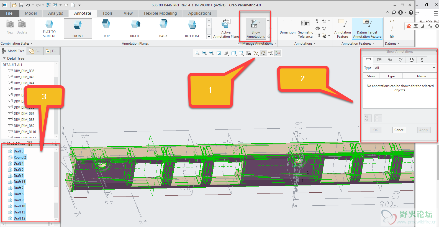Viewport: 439px width, 227px height.
Task: Open the view manager icon
Action: click(241, 53)
